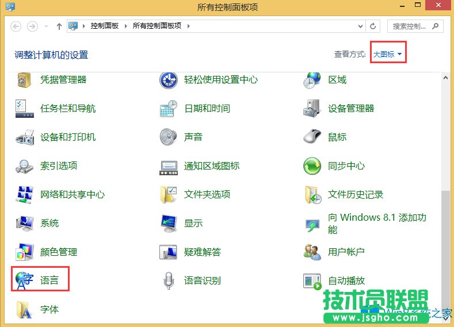Go up one level with the Up arrow
Image resolution: width=454 pixels, height=327 pixels.
click(59, 26)
